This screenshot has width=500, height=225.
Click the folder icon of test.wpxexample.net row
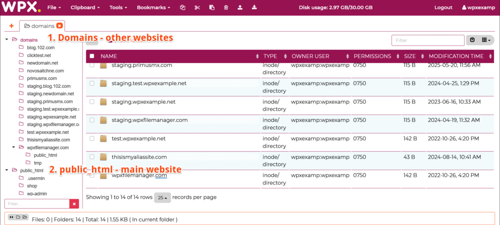[103, 139]
